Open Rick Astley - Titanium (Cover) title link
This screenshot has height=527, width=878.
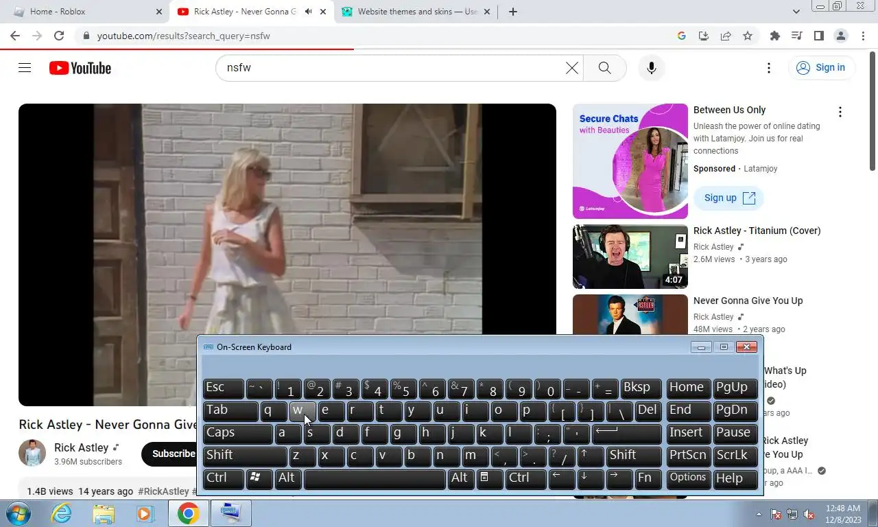coord(757,231)
